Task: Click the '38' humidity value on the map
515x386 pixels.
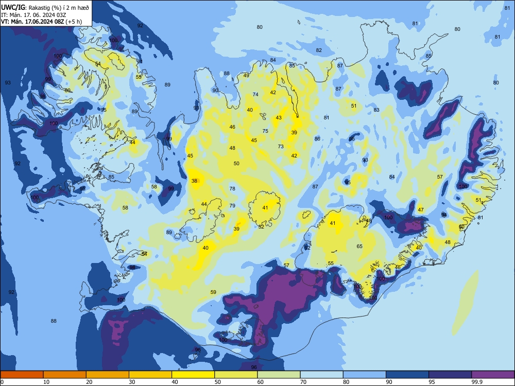Action: coord(195,181)
